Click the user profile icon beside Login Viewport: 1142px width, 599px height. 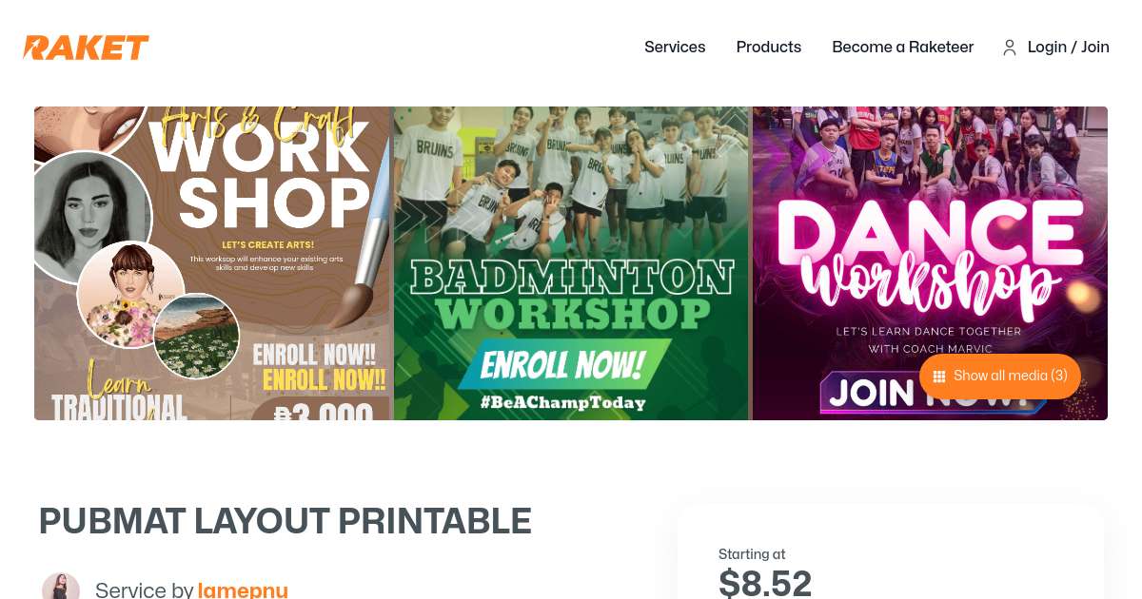coord(1010,48)
